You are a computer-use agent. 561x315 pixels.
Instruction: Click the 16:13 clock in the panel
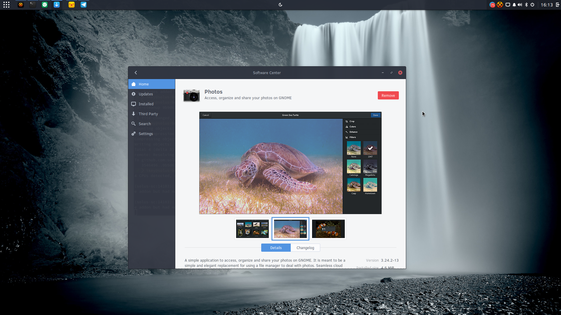[547, 5]
